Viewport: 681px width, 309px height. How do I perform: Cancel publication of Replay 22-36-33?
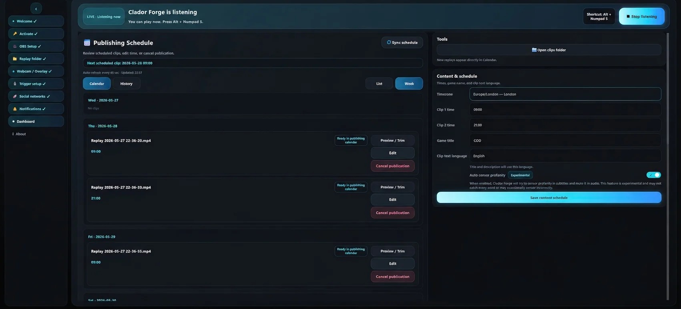[x=392, y=213]
